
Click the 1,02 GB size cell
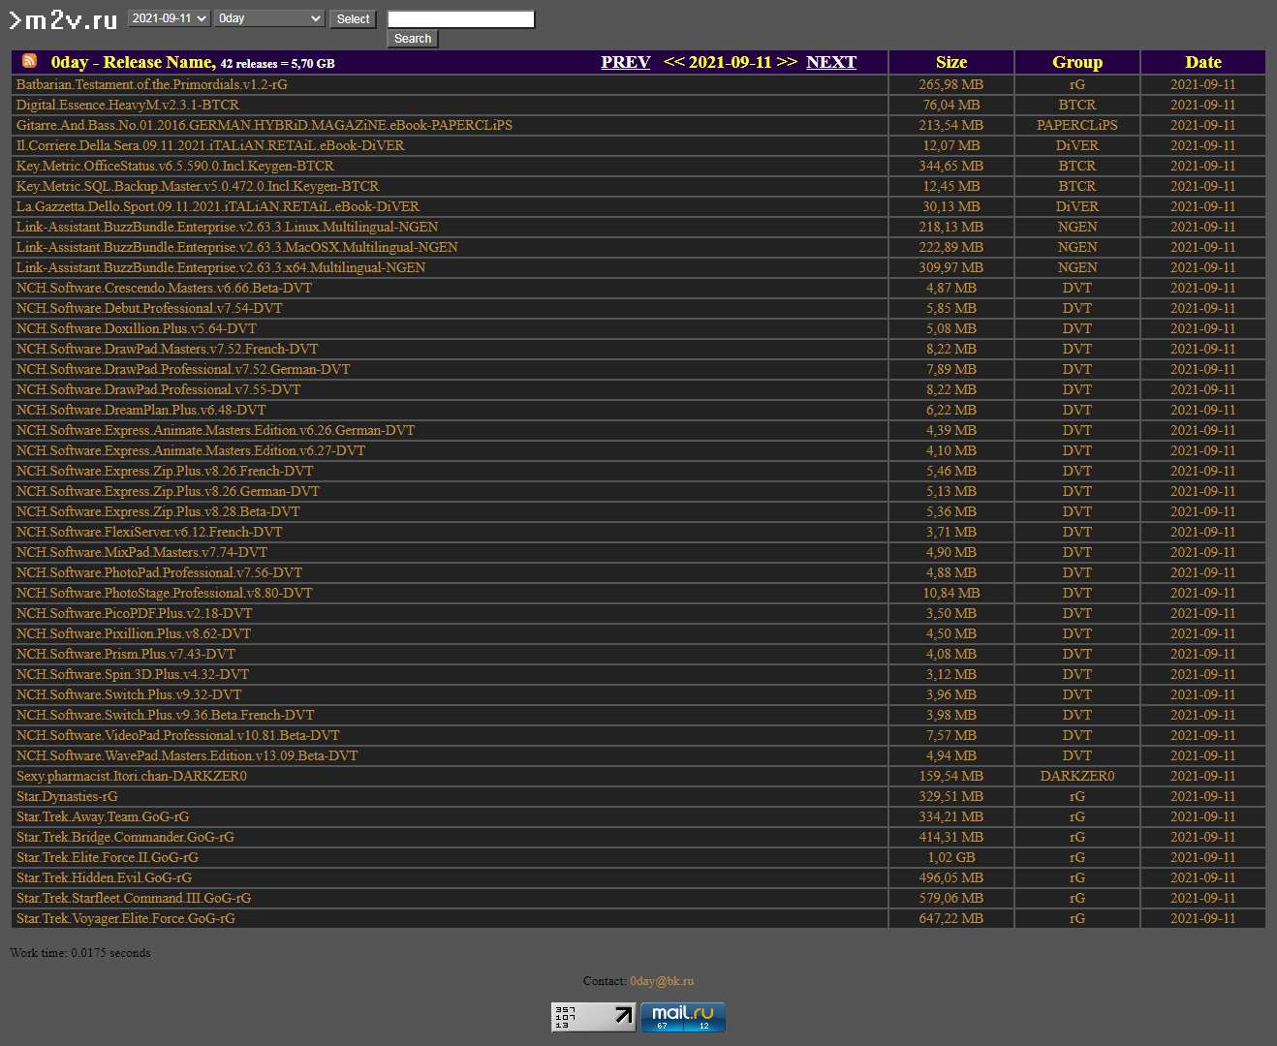pyautogui.click(x=951, y=857)
